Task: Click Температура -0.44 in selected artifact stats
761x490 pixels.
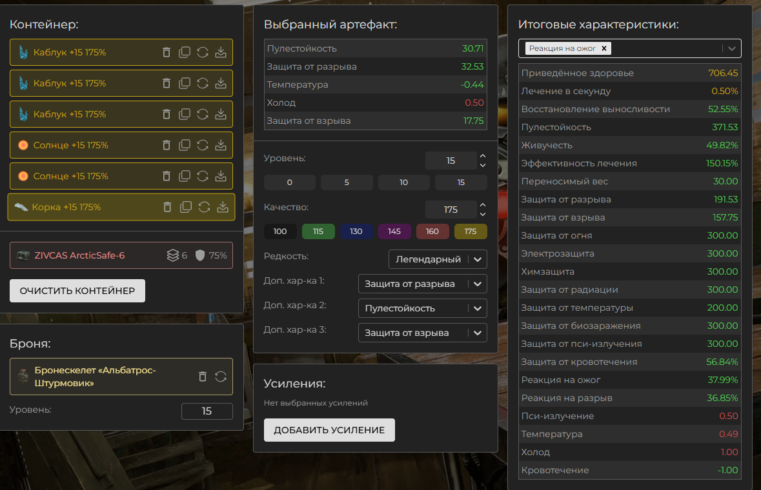Action: [x=375, y=84]
